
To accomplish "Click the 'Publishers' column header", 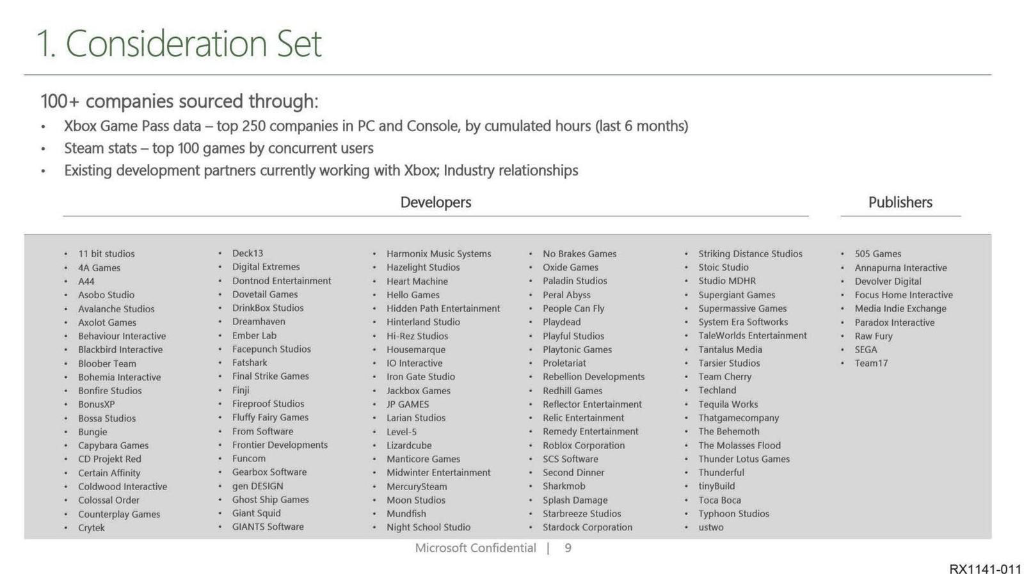I will pyautogui.click(x=900, y=202).
